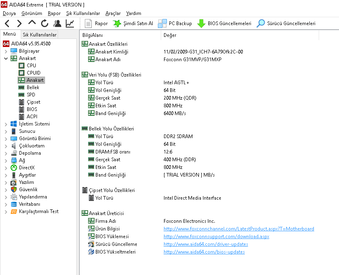Open the Yardım menu

134,13
